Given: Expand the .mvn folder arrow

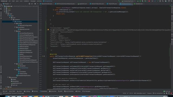Looking at the screenshot, I should pos(5,10).
